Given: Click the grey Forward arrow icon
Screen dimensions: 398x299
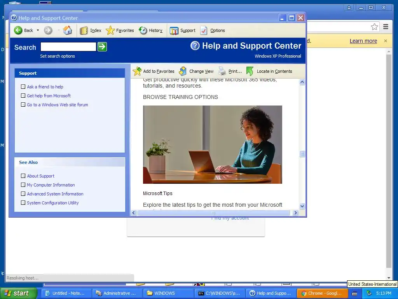Looking at the screenshot, I should (48, 30).
